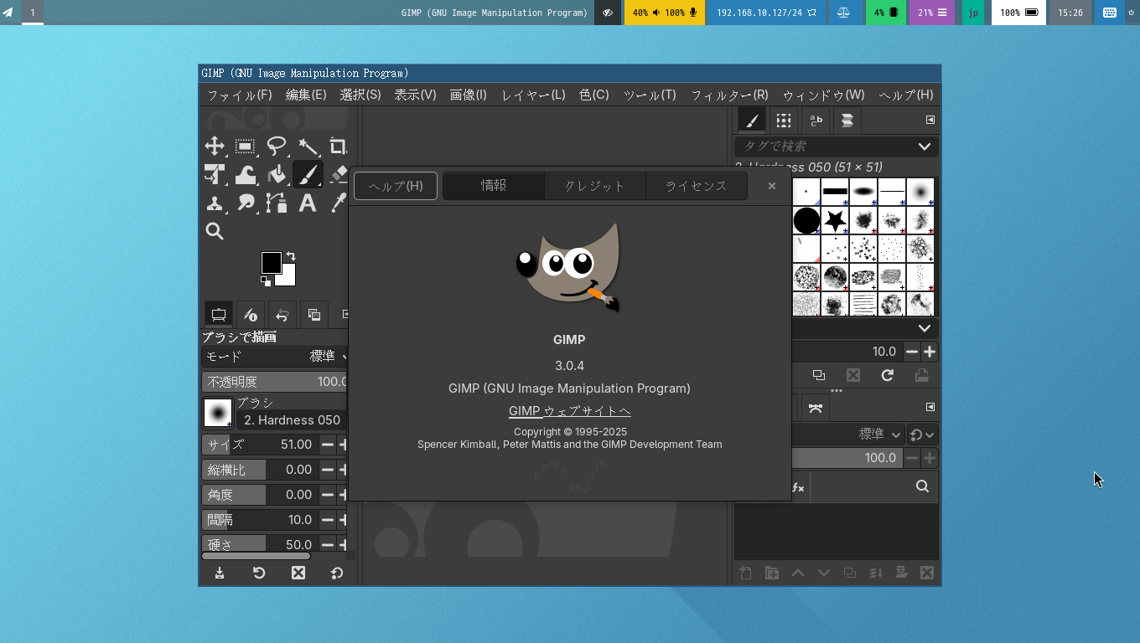This screenshot has width=1140, height=643.
Task: Select the Text tool (A icon)
Action: (x=308, y=203)
